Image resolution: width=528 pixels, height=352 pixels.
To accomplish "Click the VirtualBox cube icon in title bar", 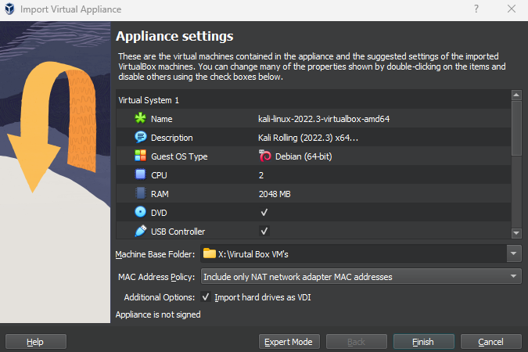I will (x=9, y=9).
